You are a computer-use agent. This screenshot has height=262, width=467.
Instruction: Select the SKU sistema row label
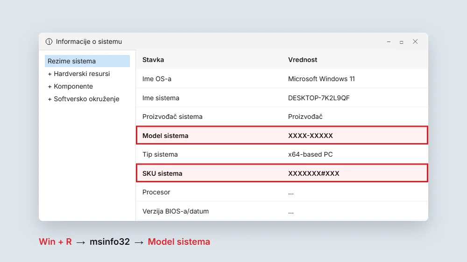[163, 173]
